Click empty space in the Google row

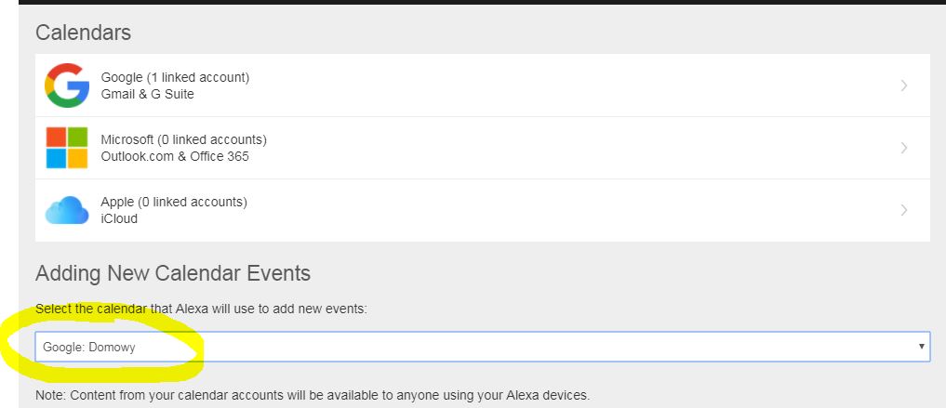(558, 86)
